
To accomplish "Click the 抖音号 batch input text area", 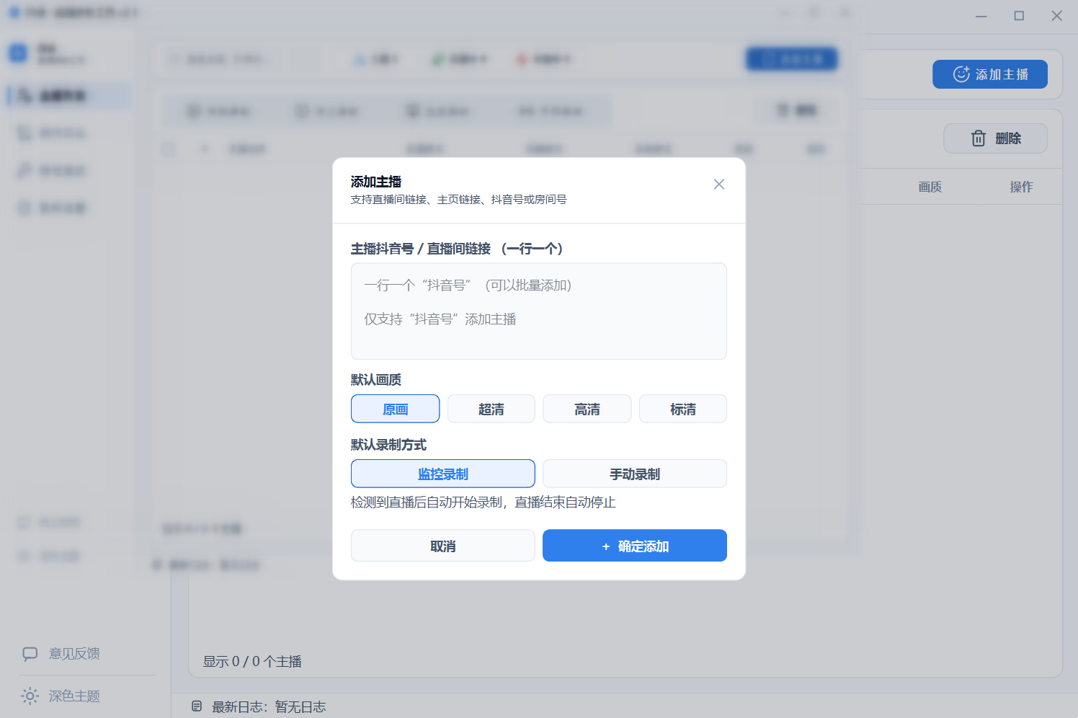I will [x=539, y=311].
